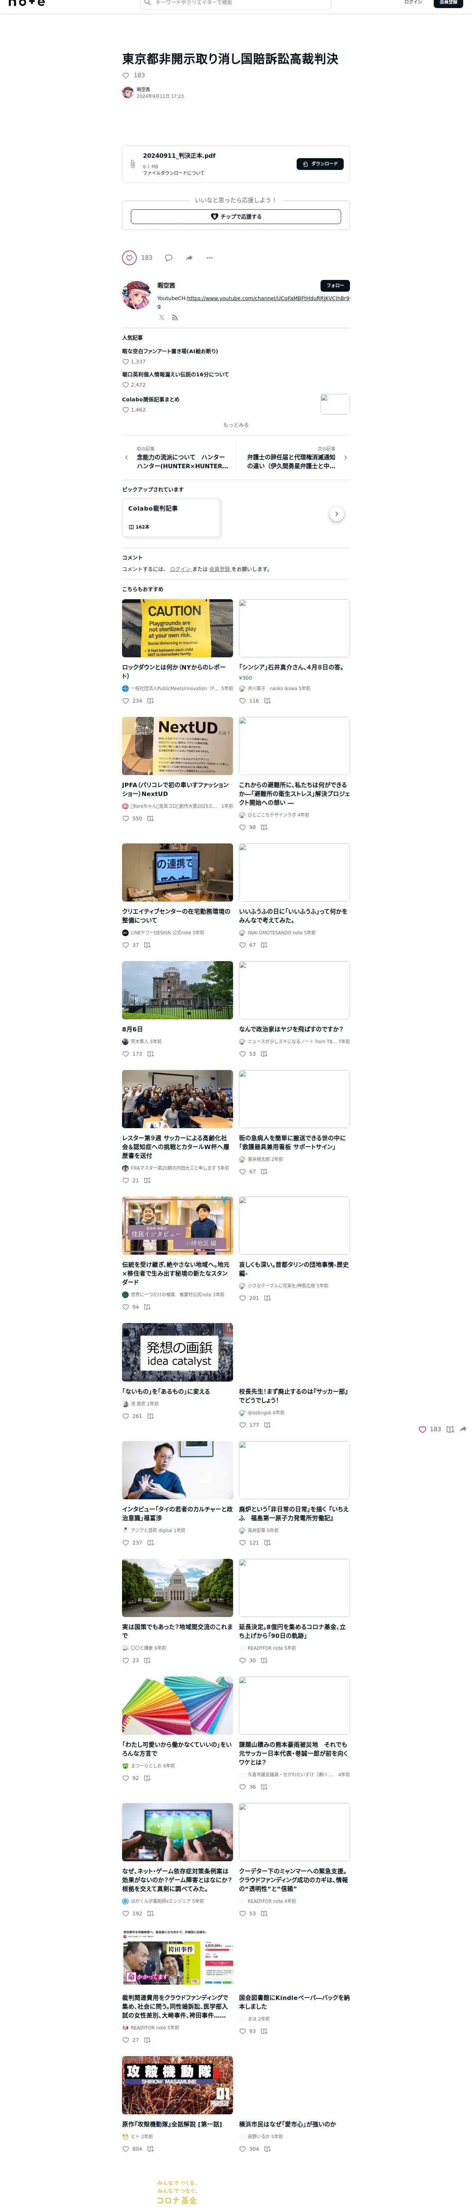472x2207 pixels.
Task: Share the article with the arrow icon below the tip box
Action: coord(189,258)
